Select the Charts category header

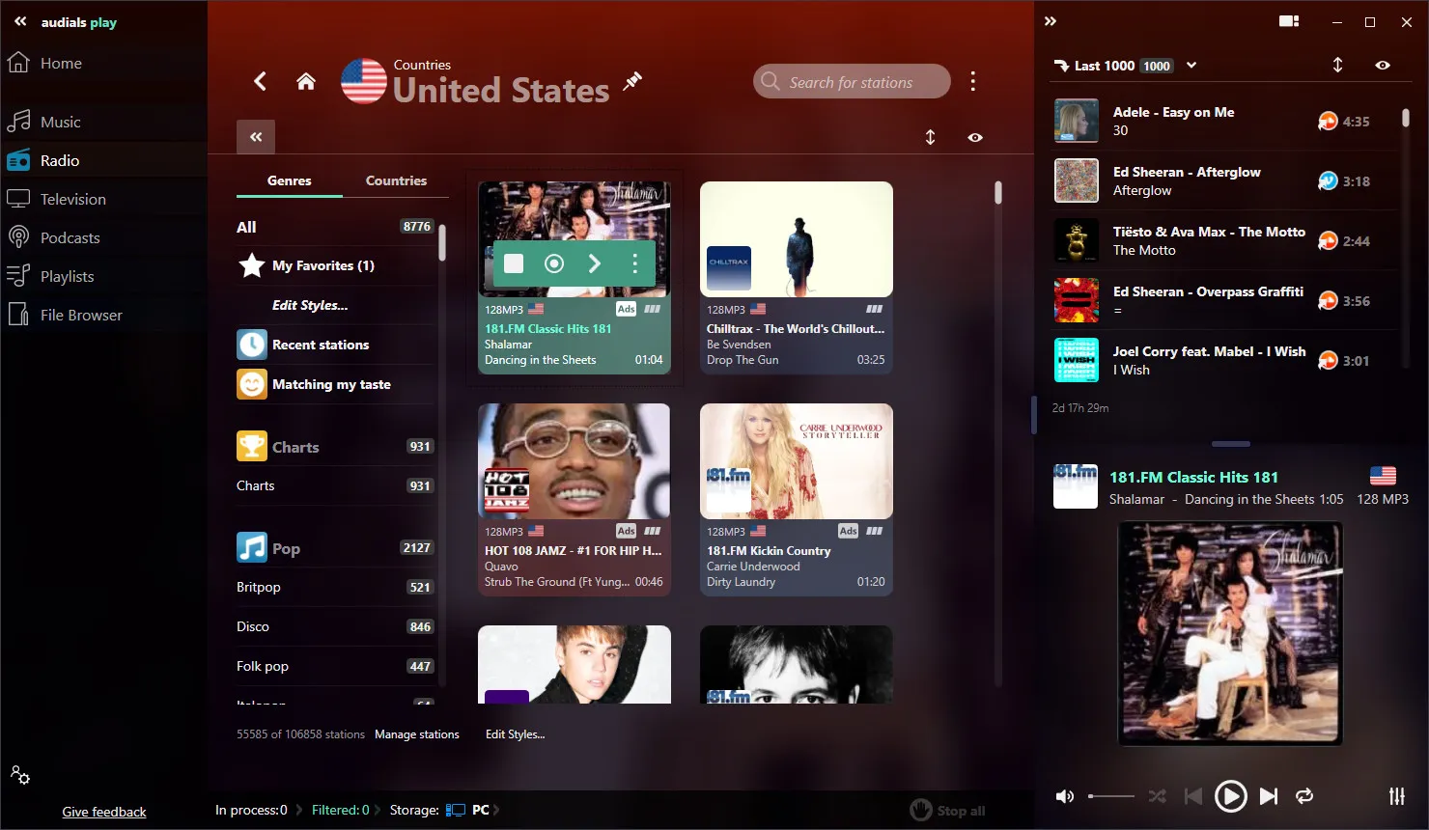335,447
